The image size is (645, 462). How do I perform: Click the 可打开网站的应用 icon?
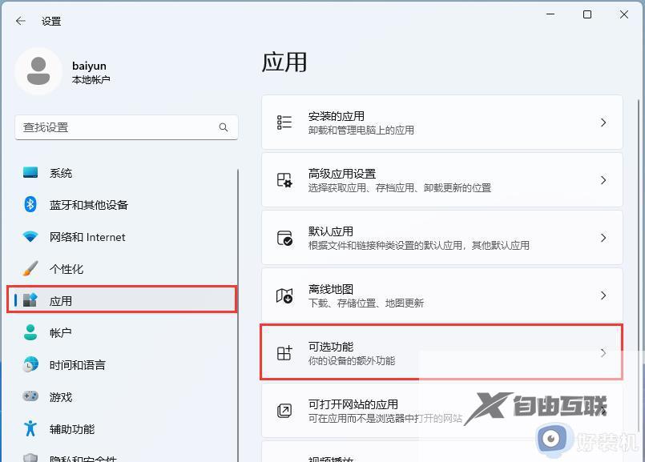pos(284,410)
